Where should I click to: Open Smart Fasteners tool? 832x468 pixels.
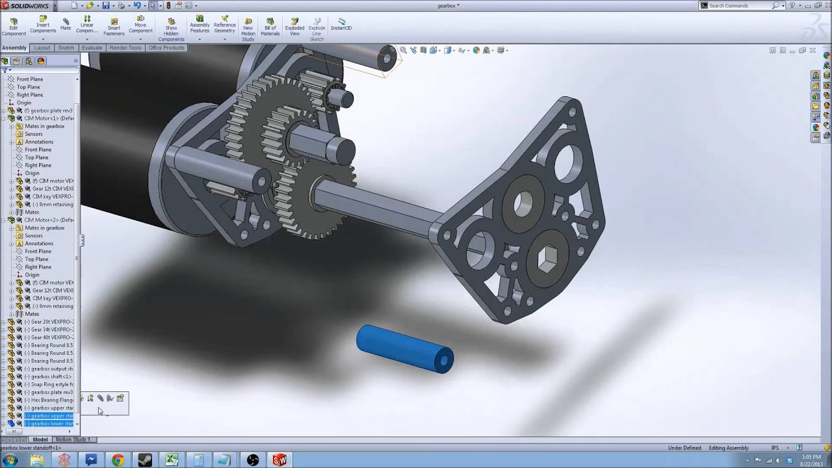coord(114,27)
